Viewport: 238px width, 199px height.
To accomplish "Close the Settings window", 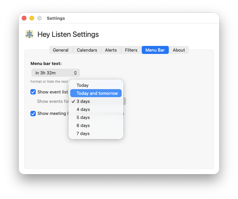I will pyautogui.click(x=24, y=18).
